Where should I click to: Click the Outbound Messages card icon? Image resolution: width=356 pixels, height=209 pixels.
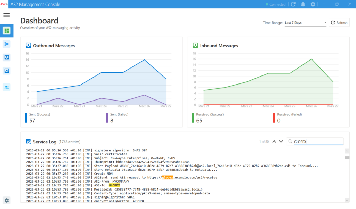(x=29, y=46)
